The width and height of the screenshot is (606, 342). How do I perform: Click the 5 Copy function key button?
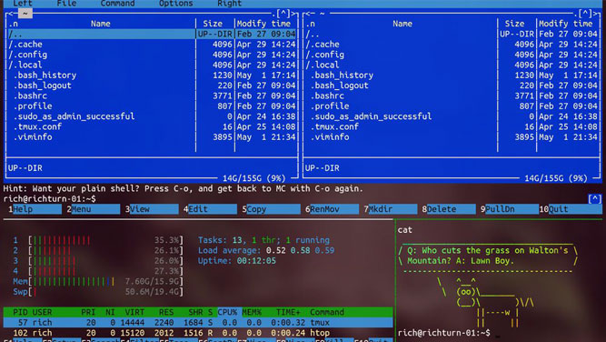pos(271,209)
